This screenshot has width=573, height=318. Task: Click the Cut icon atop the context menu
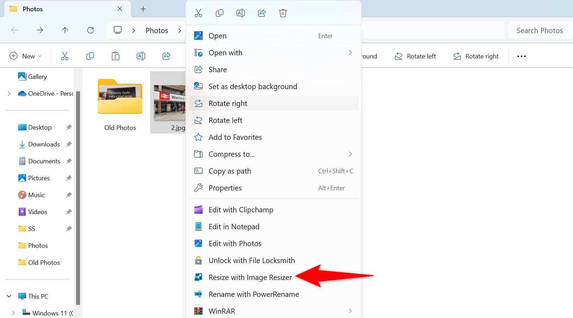click(x=198, y=13)
